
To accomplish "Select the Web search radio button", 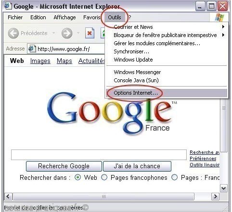I will pyautogui.click(x=78, y=177).
